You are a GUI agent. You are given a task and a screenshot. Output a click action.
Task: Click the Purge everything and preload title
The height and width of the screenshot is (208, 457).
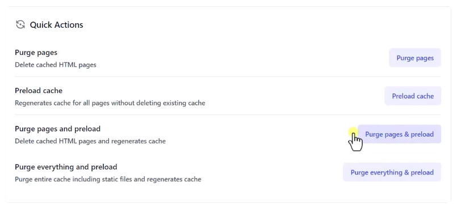(x=66, y=167)
